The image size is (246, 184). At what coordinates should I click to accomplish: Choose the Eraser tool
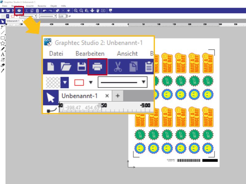pyautogui.click(x=3, y=65)
